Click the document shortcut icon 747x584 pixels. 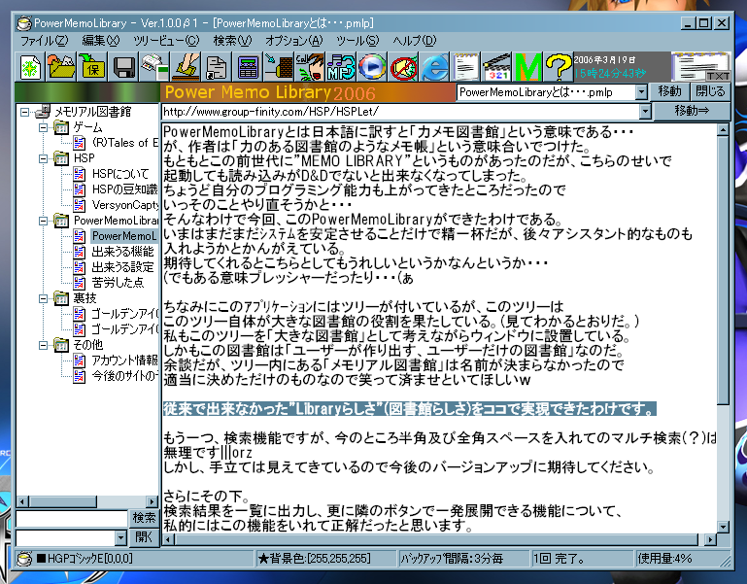(x=217, y=67)
